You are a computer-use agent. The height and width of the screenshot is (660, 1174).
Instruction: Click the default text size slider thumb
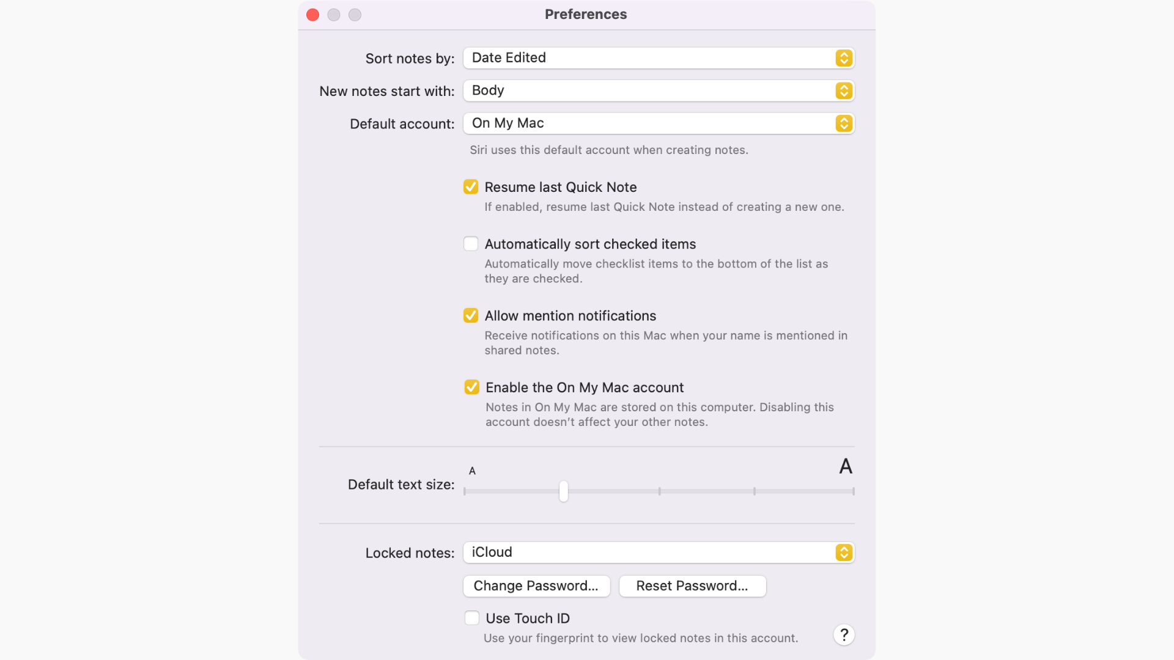click(x=563, y=491)
